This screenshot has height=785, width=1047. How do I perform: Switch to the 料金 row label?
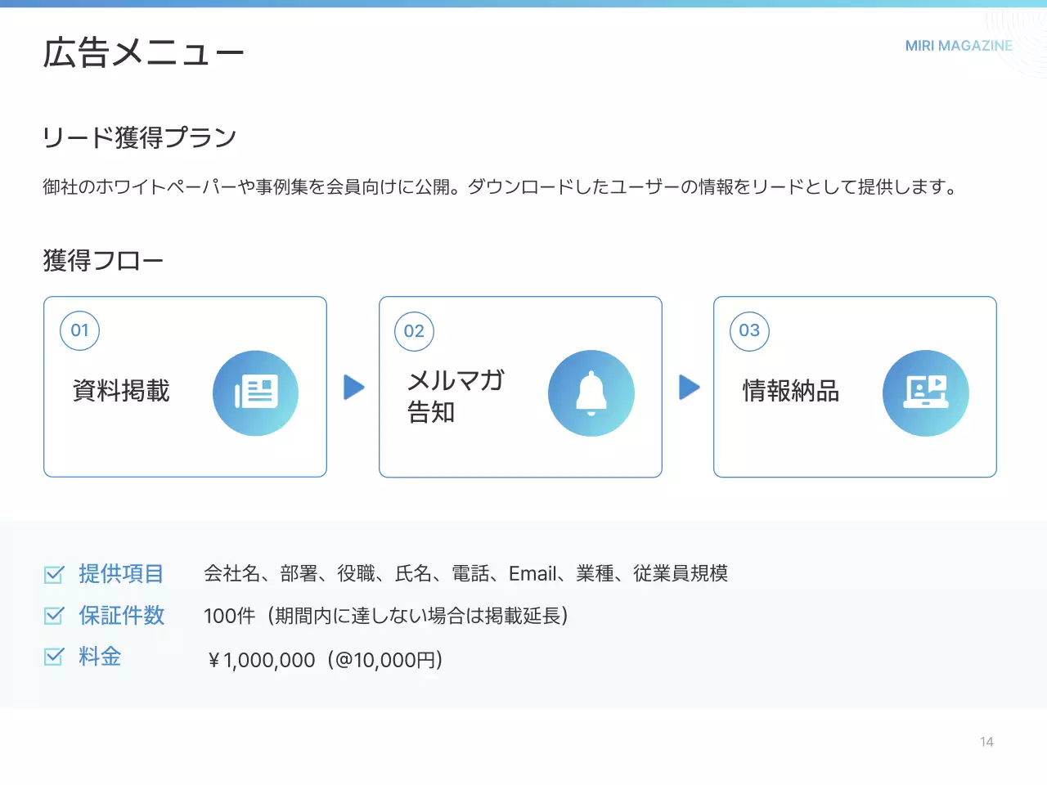(98, 657)
